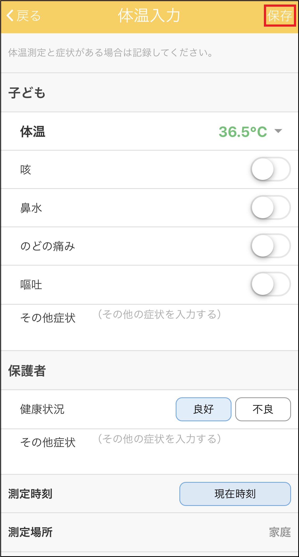This screenshot has width=299, height=557.
Task: Tap the 測定場所 row label
Action: click(30, 532)
